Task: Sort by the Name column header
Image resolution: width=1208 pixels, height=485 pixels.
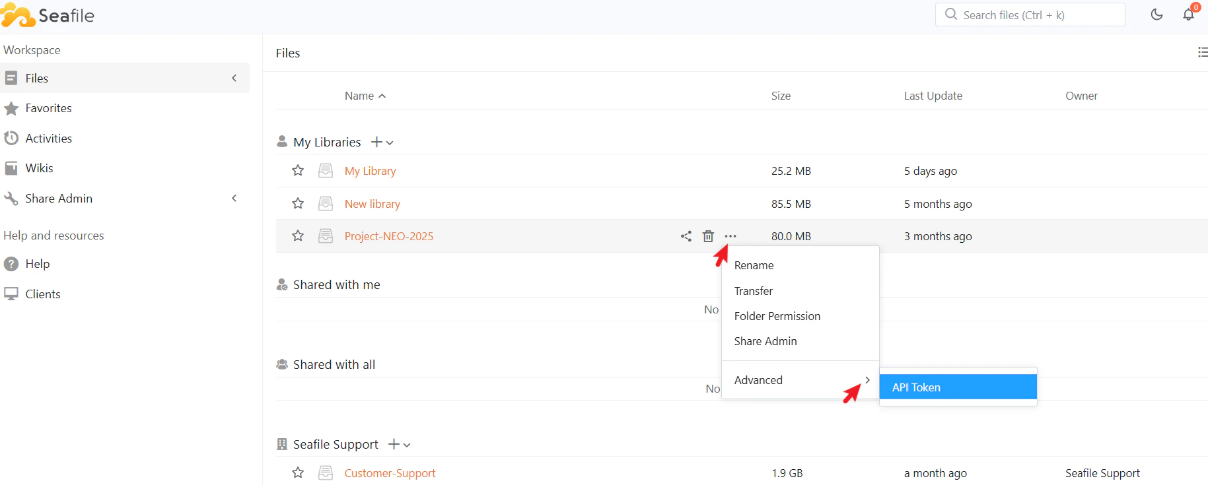Action: click(359, 96)
